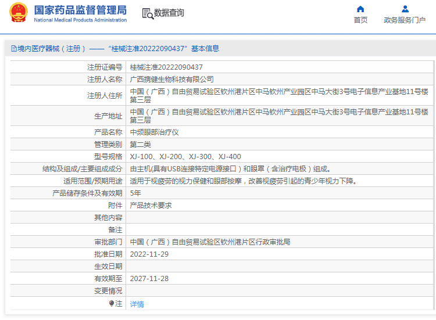Click the document icon before 境内医疗器械
The height and width of the screenshot is (320, 436).
pyautogui.click(x=14, y=49)
